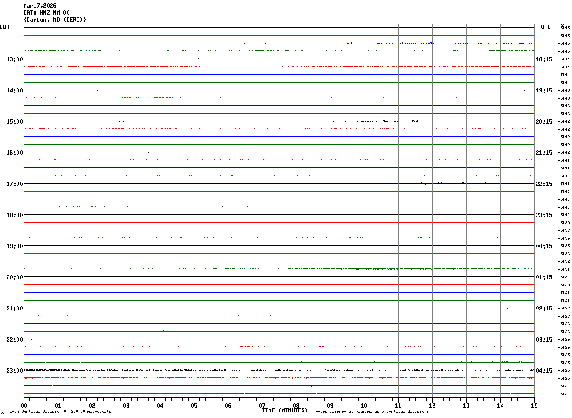Click minute tick label '14' on the axis

pyautogui.click(x=500, y=405)
